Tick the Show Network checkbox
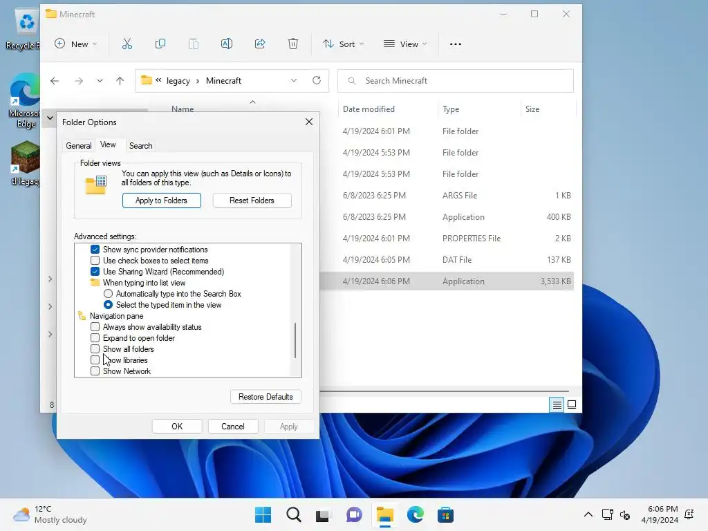The width and height of the screenshot is (708, 531). [95, 371]
